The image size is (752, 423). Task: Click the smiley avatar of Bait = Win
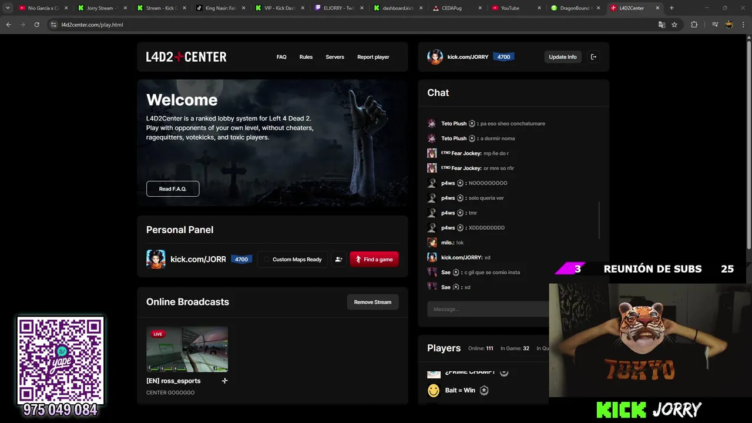tap(434, 390)
